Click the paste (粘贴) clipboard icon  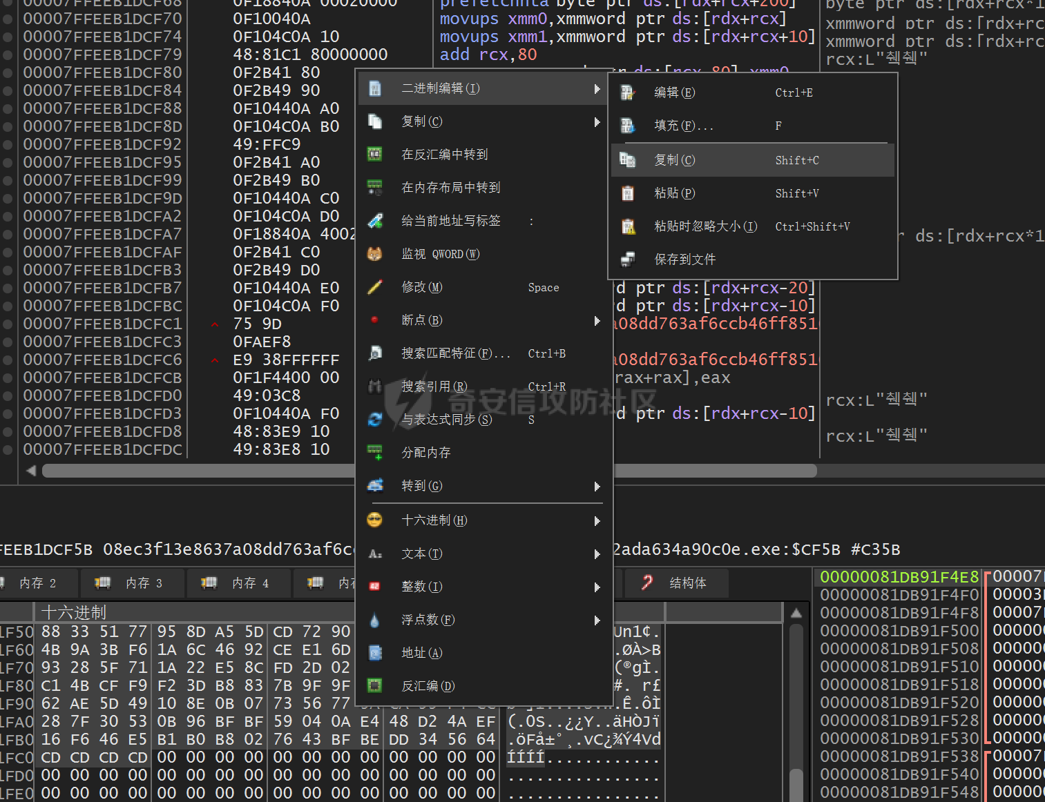tap(628, 193)
